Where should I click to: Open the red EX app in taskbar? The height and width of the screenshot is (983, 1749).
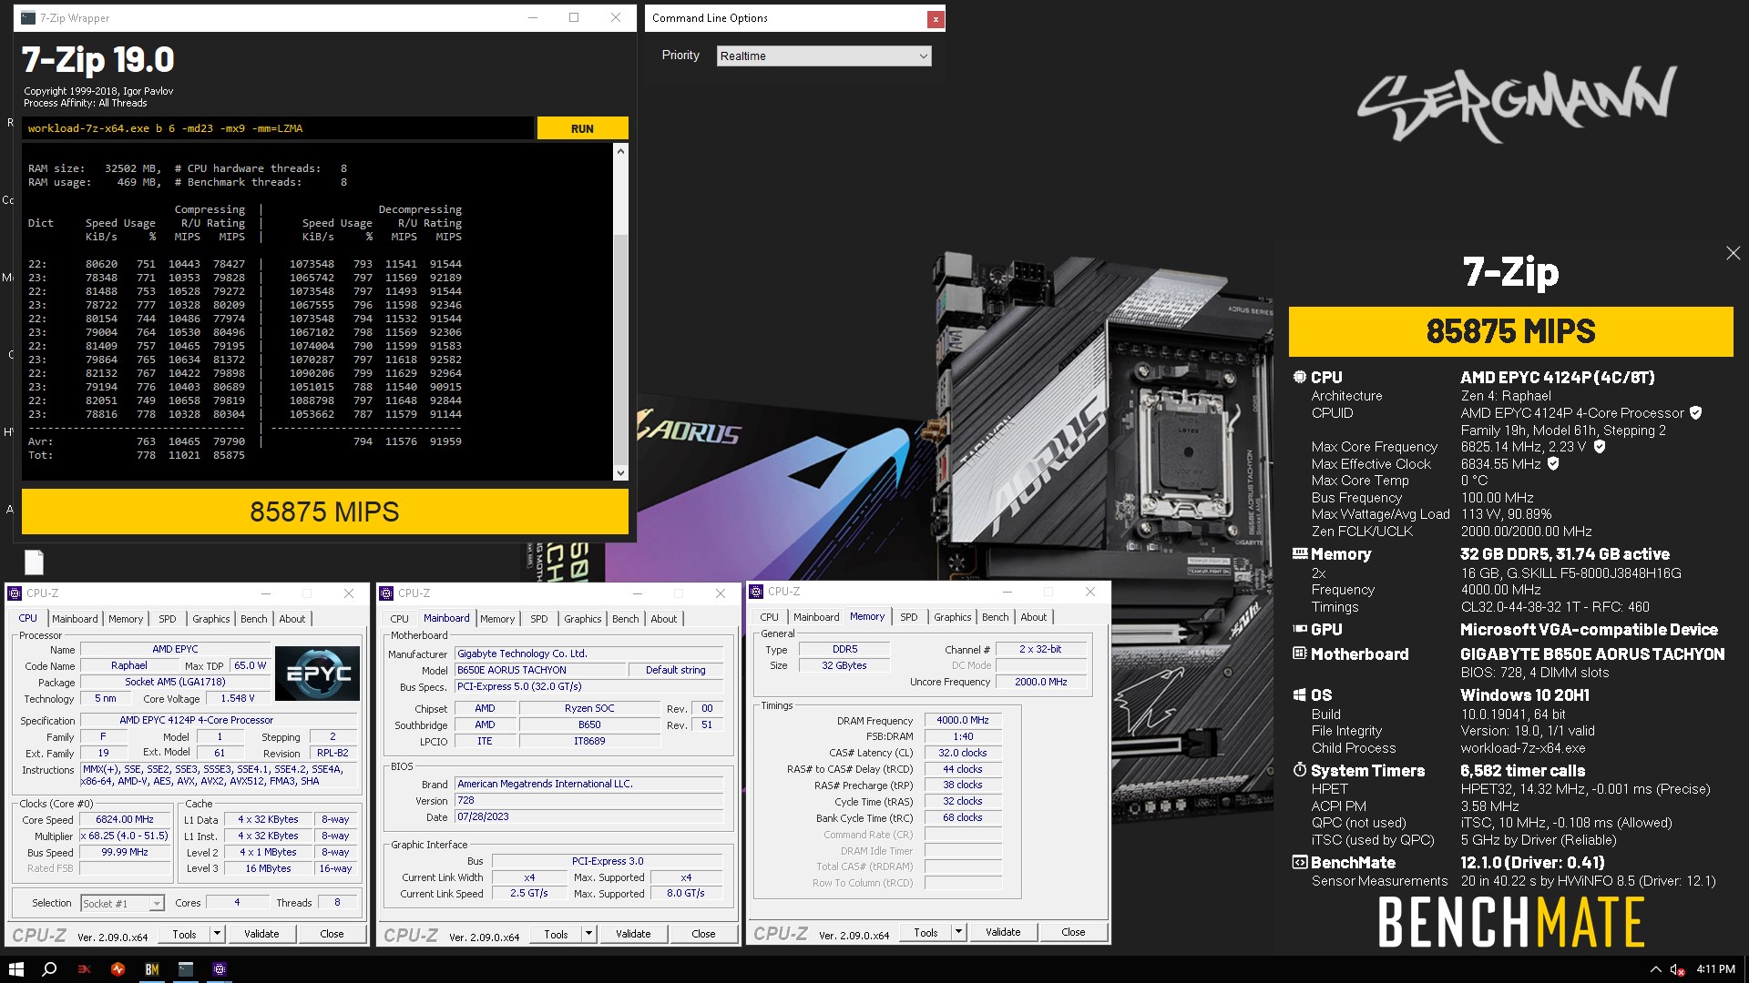coord(84,969)
